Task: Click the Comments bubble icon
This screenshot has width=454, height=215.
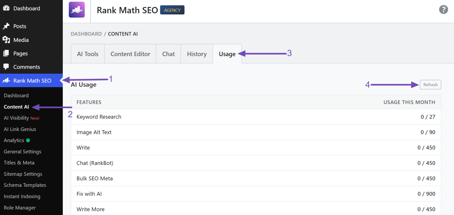Action: click(x=6, y=67)
